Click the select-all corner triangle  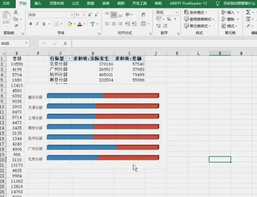pyautogui.click(x=3, y=54)
